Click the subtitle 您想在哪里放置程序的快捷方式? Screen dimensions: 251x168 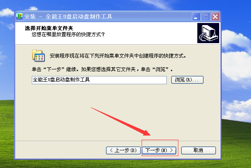click(68, 35)
